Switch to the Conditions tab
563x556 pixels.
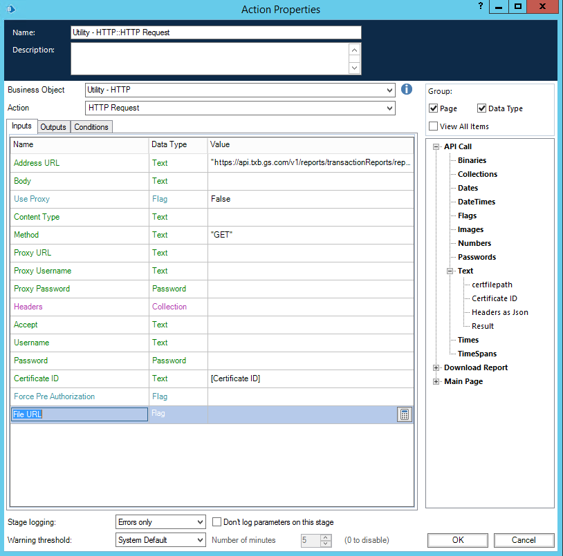[91, 127]
